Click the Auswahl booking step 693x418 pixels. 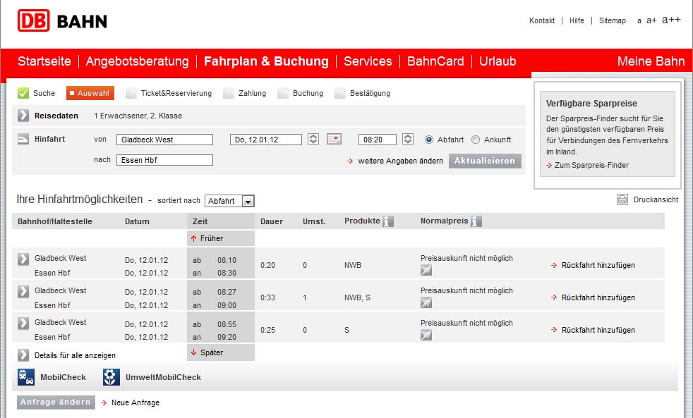click(90, 93)
